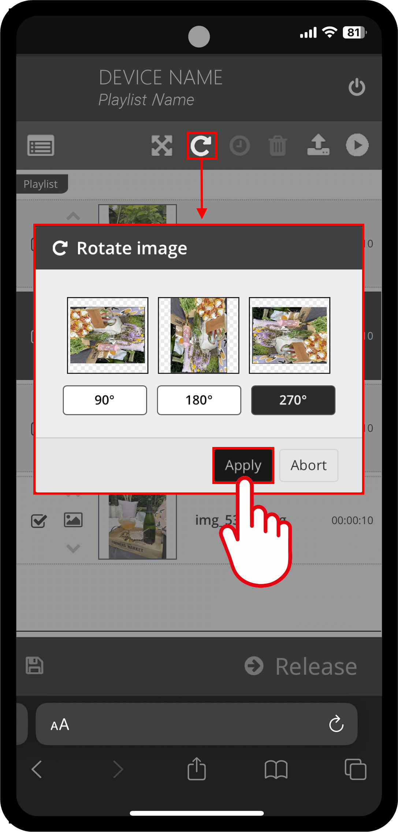Tap the rotate image toolbar icon
This screenshot has width=398, height=832.
point(201,146)
